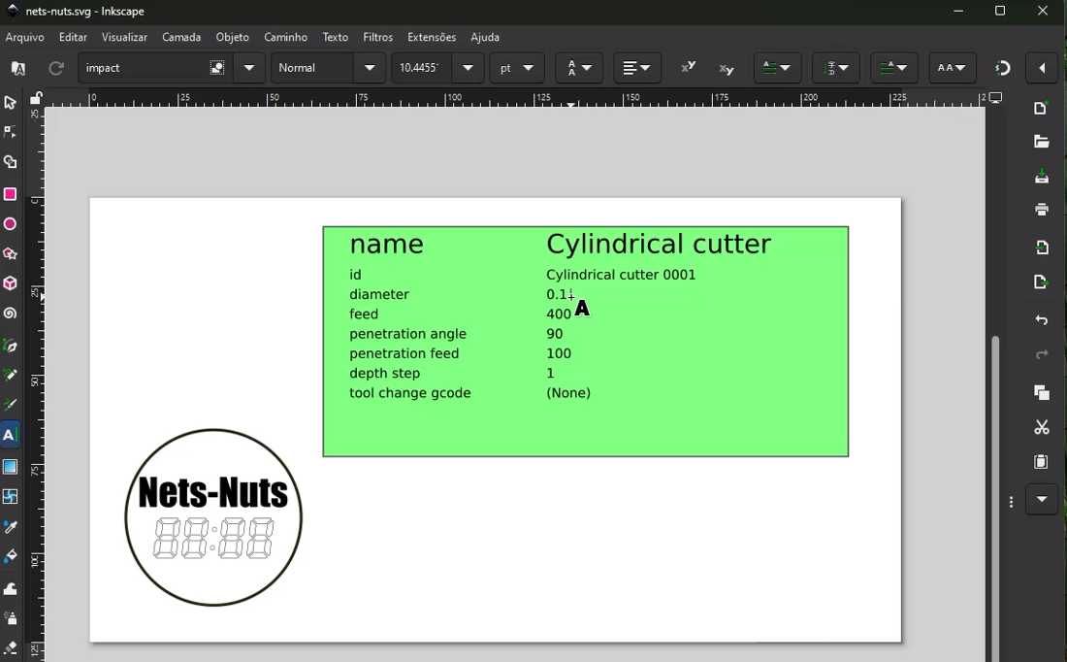Select the Gradient tool
The image size is (1067, 662).
[x=11, y=467]
